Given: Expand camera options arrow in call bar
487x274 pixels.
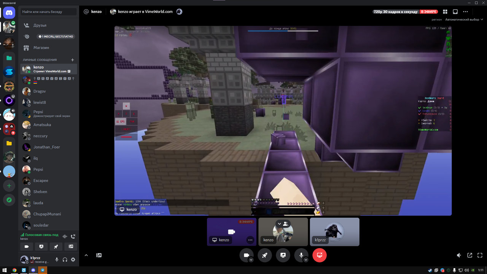Looking at the screenshot, I should tap(251, 260).
